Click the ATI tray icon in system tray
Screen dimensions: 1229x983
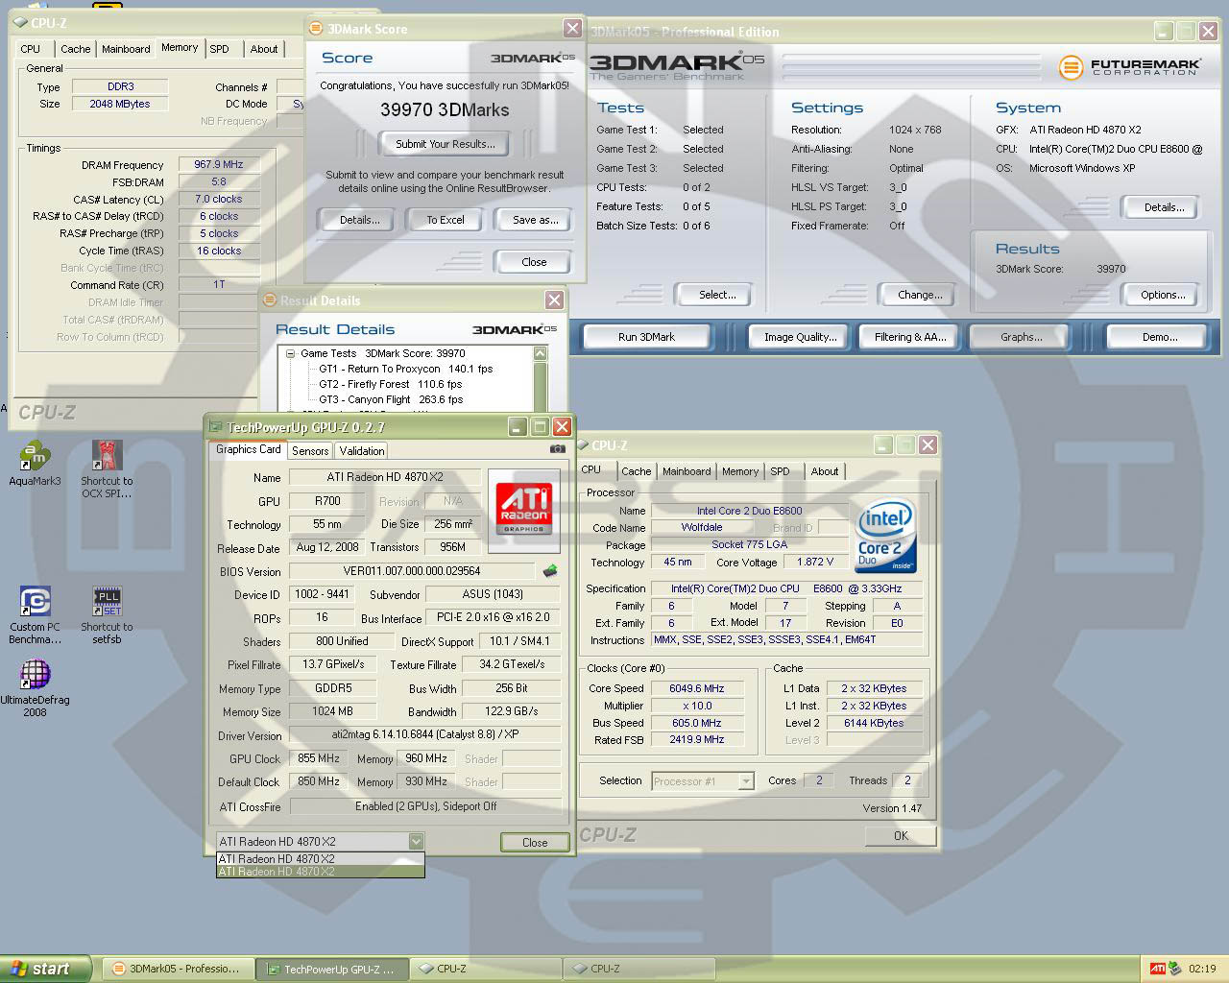click(1158, 969)
